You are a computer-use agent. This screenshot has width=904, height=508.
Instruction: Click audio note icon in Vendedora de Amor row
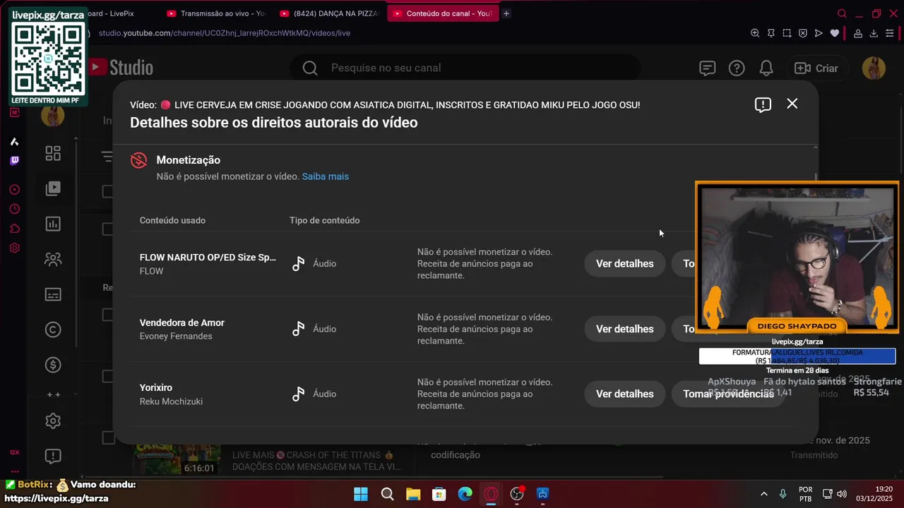pyautogui.click(x=299, y=329)
